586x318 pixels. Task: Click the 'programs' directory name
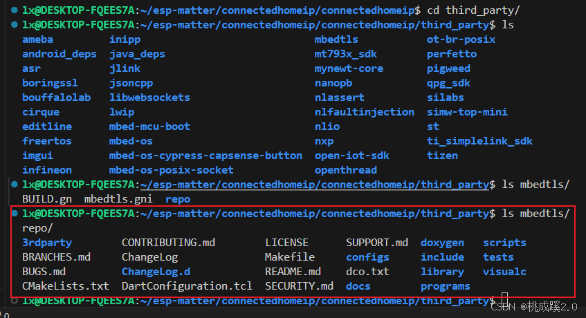[446, 287]
